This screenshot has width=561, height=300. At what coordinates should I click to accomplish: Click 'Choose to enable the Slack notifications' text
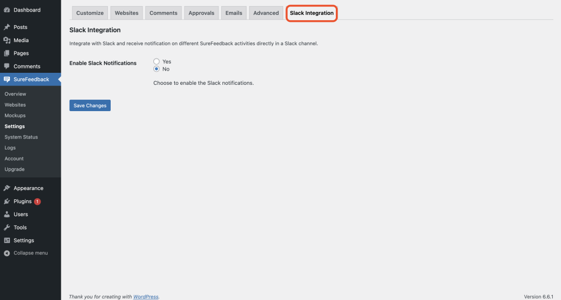pyautogui.click(x=204, y=83)
